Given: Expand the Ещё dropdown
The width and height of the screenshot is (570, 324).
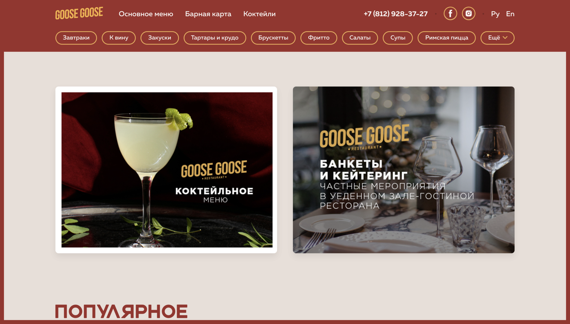Looking at the screenshot, I should click(497, 37).
